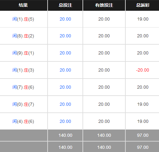
Task: Click the 总派彩 column header
Action: point(143,5)
